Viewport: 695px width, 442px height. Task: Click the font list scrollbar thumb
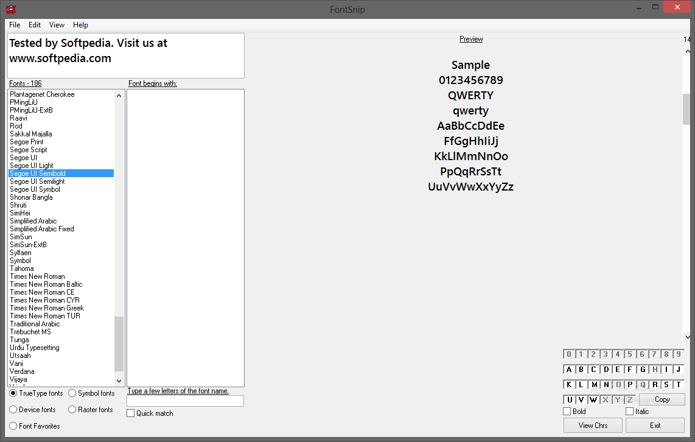pos(119,343)
